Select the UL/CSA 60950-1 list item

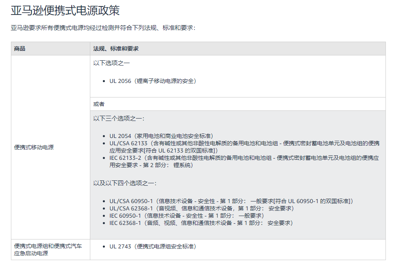coord(231,201)
